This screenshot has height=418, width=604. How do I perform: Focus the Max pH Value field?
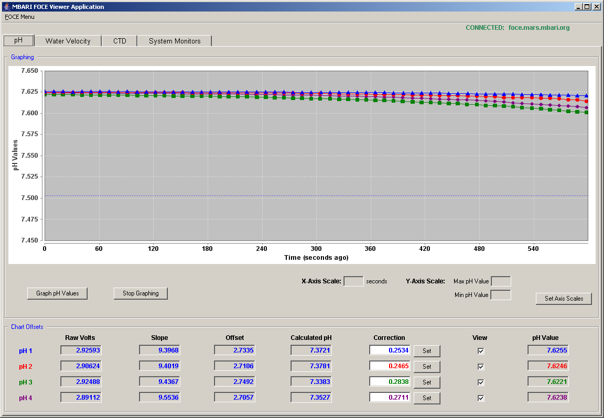pyautogui.click(x=501, y=281)
